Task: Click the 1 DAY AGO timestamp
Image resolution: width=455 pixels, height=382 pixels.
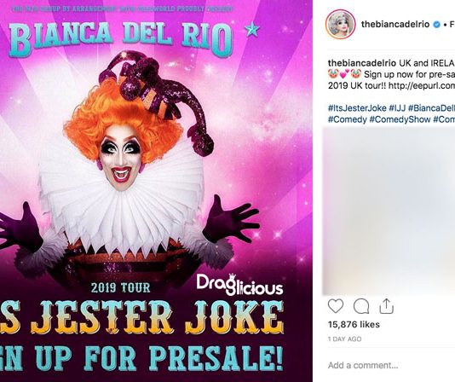Action: click(x=345, y=339)
